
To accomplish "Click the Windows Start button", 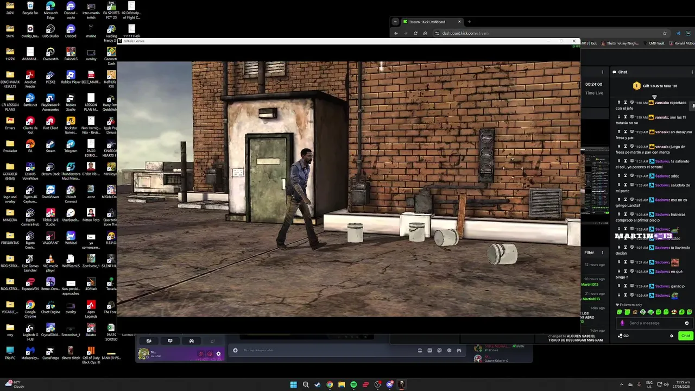I will 293,384.
